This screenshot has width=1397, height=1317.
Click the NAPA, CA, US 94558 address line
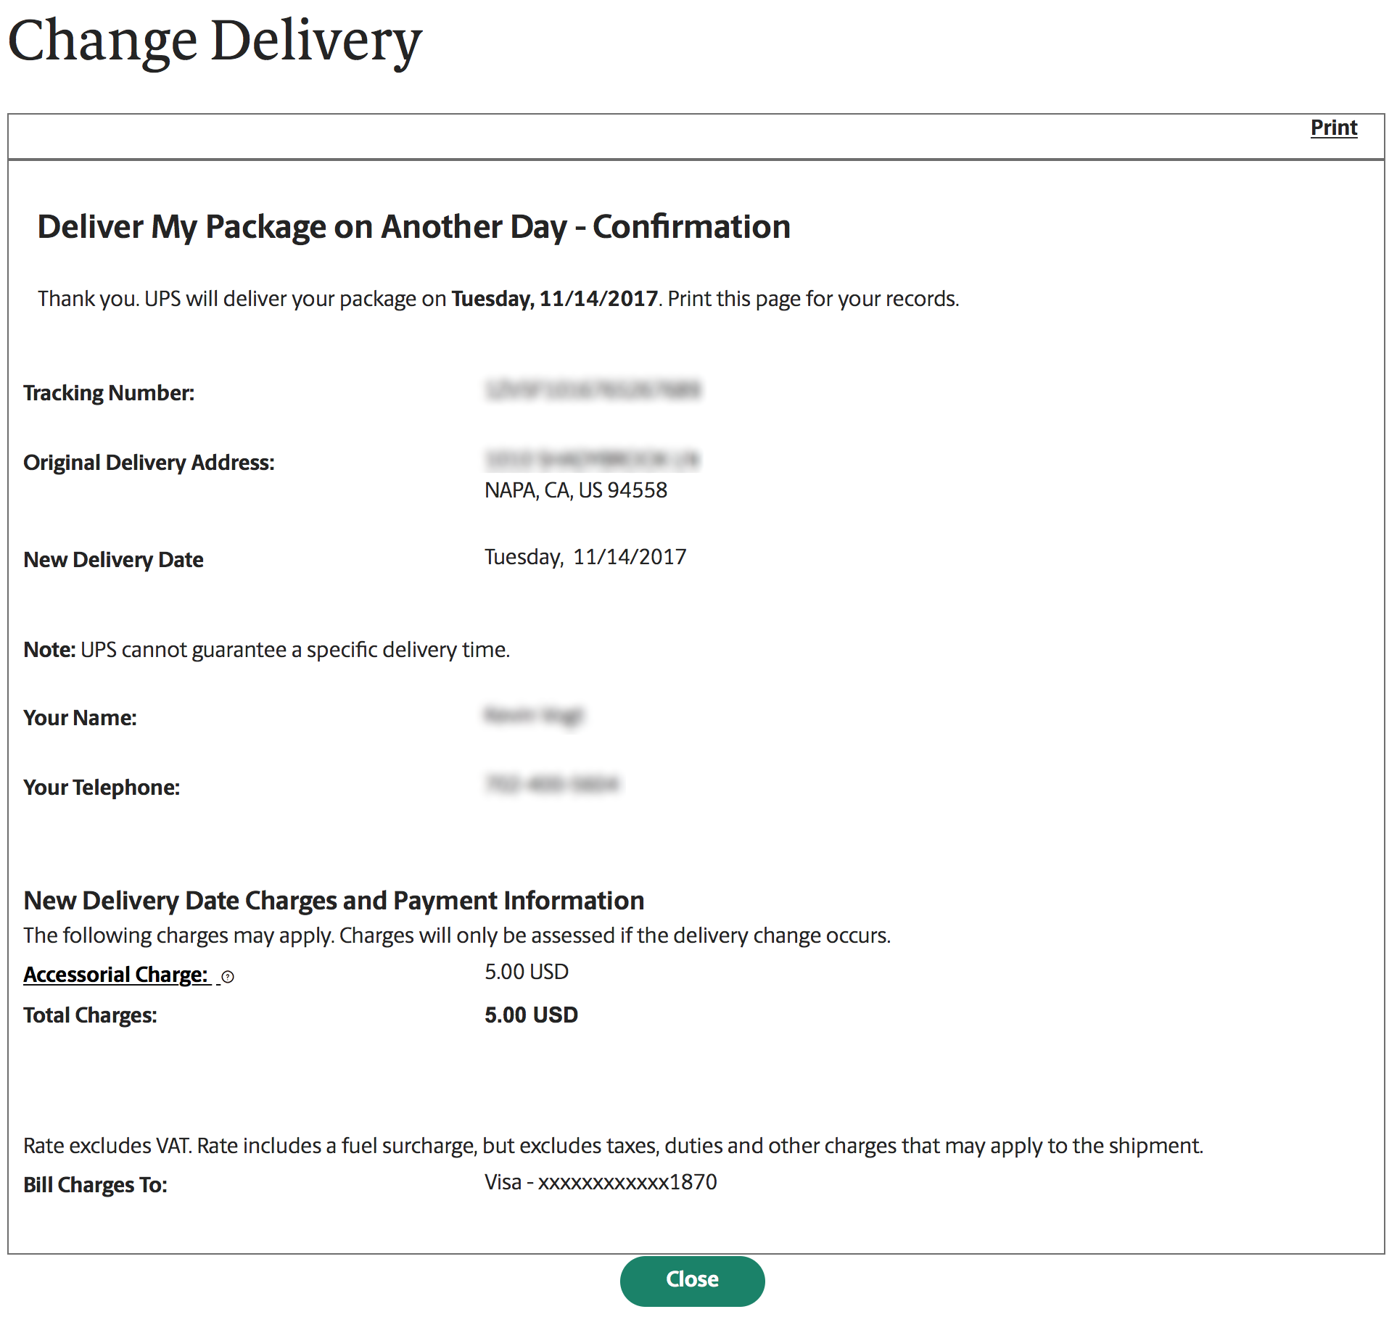point(576,490)
